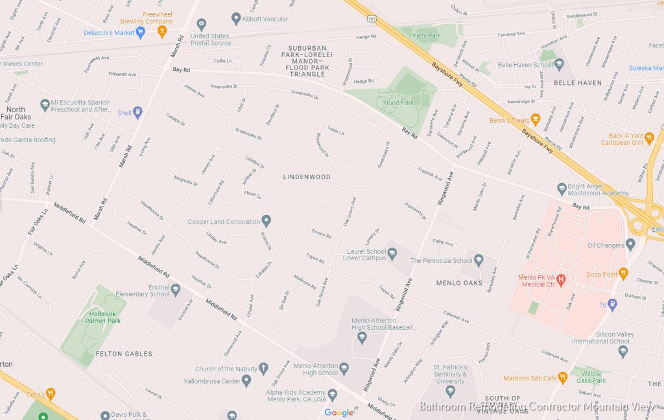Open the United States Postal Service marker
Image resolution: width=664 pixels, height=420 pixels.
pos(202,24)
